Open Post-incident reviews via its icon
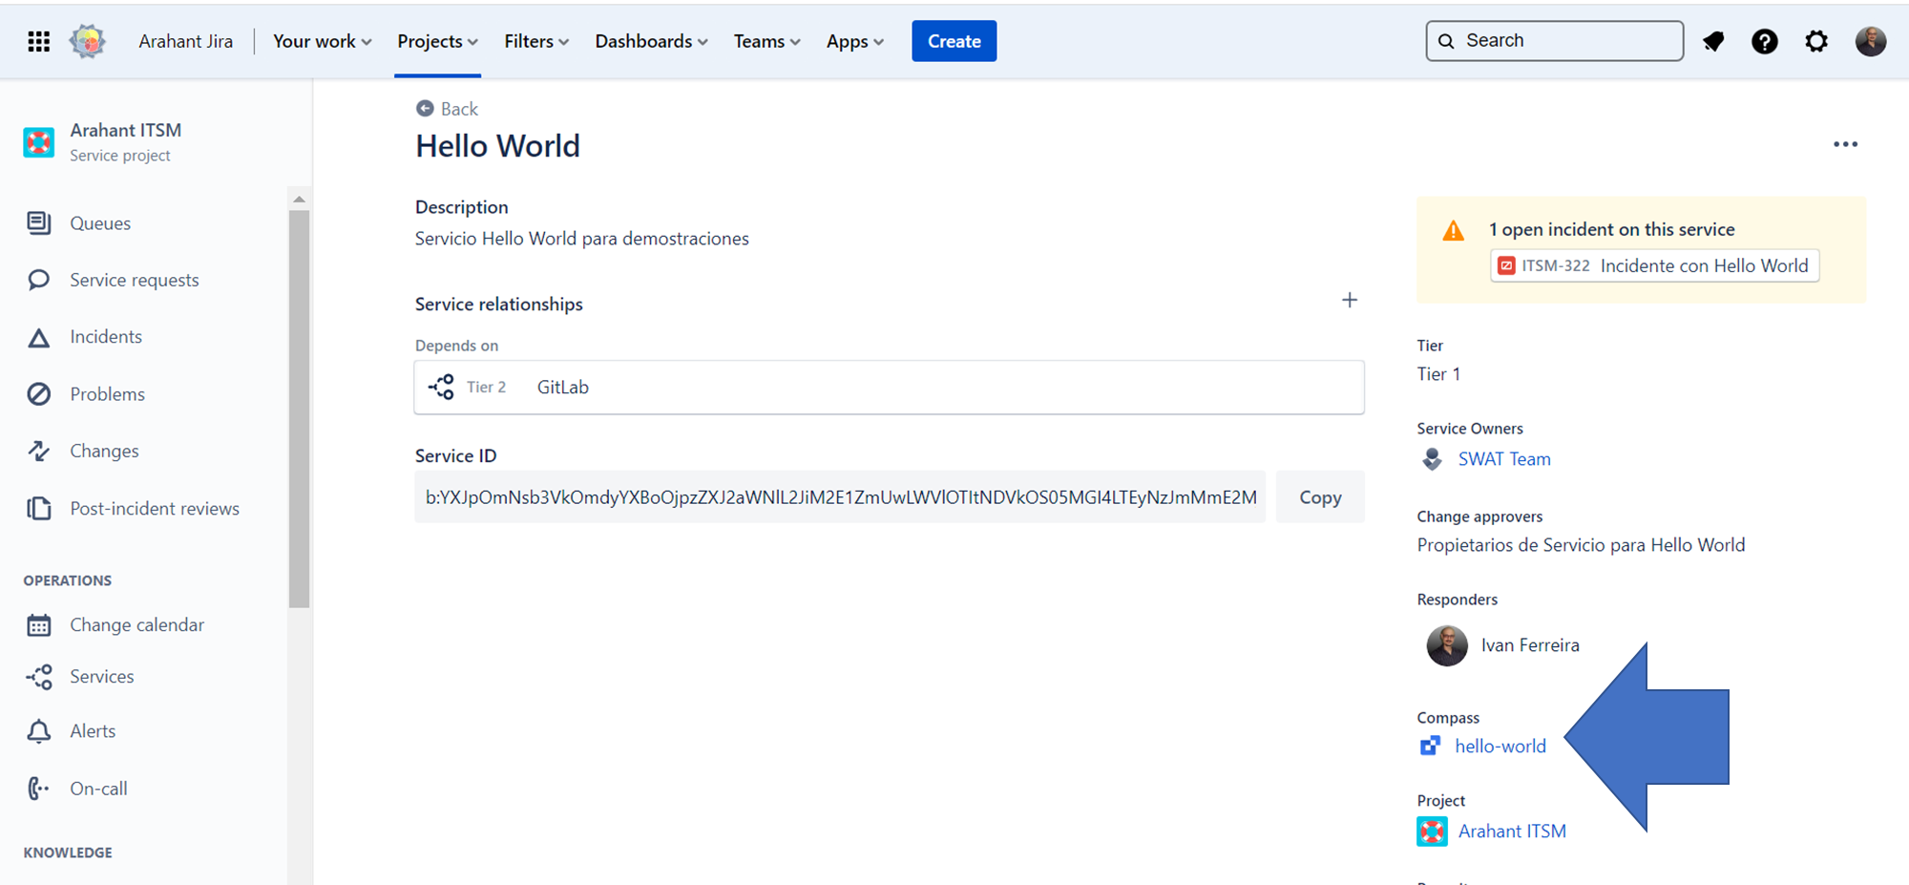Image resolution: width=1909 pixels, height=885 pixels. tap(39, 508)
